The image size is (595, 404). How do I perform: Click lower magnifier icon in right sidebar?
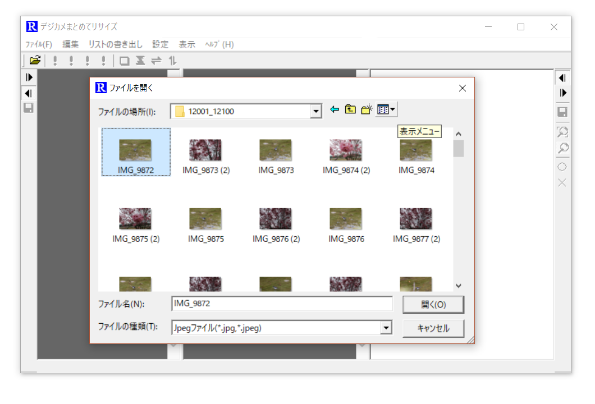pos(563,148)
